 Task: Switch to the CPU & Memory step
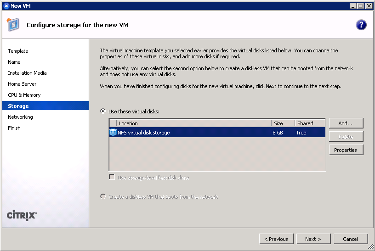coord(24,95)
